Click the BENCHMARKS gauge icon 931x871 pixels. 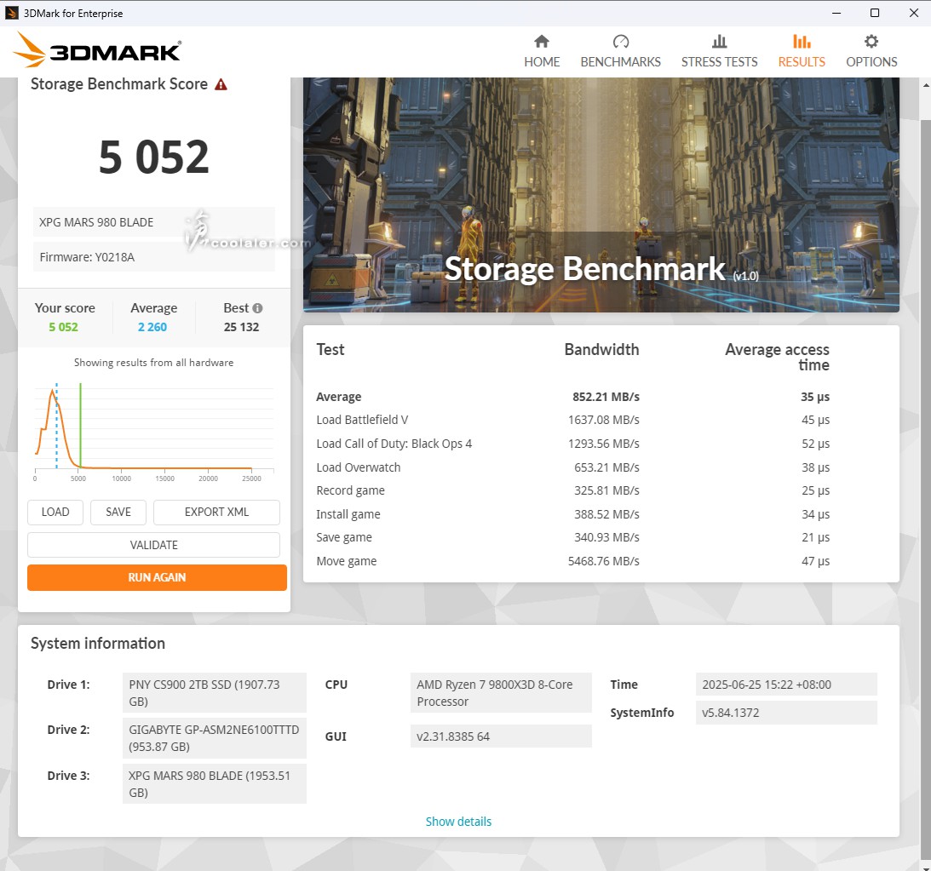(620, 41)
